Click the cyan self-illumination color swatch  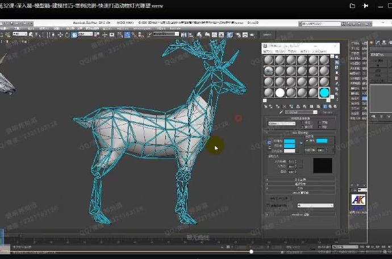point(322,141)
